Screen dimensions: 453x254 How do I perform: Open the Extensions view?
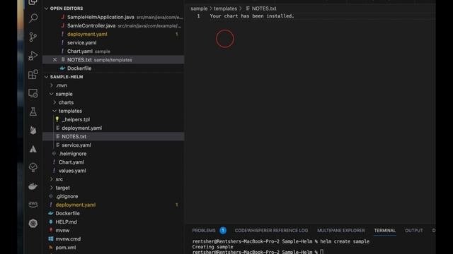click(33, 74)
